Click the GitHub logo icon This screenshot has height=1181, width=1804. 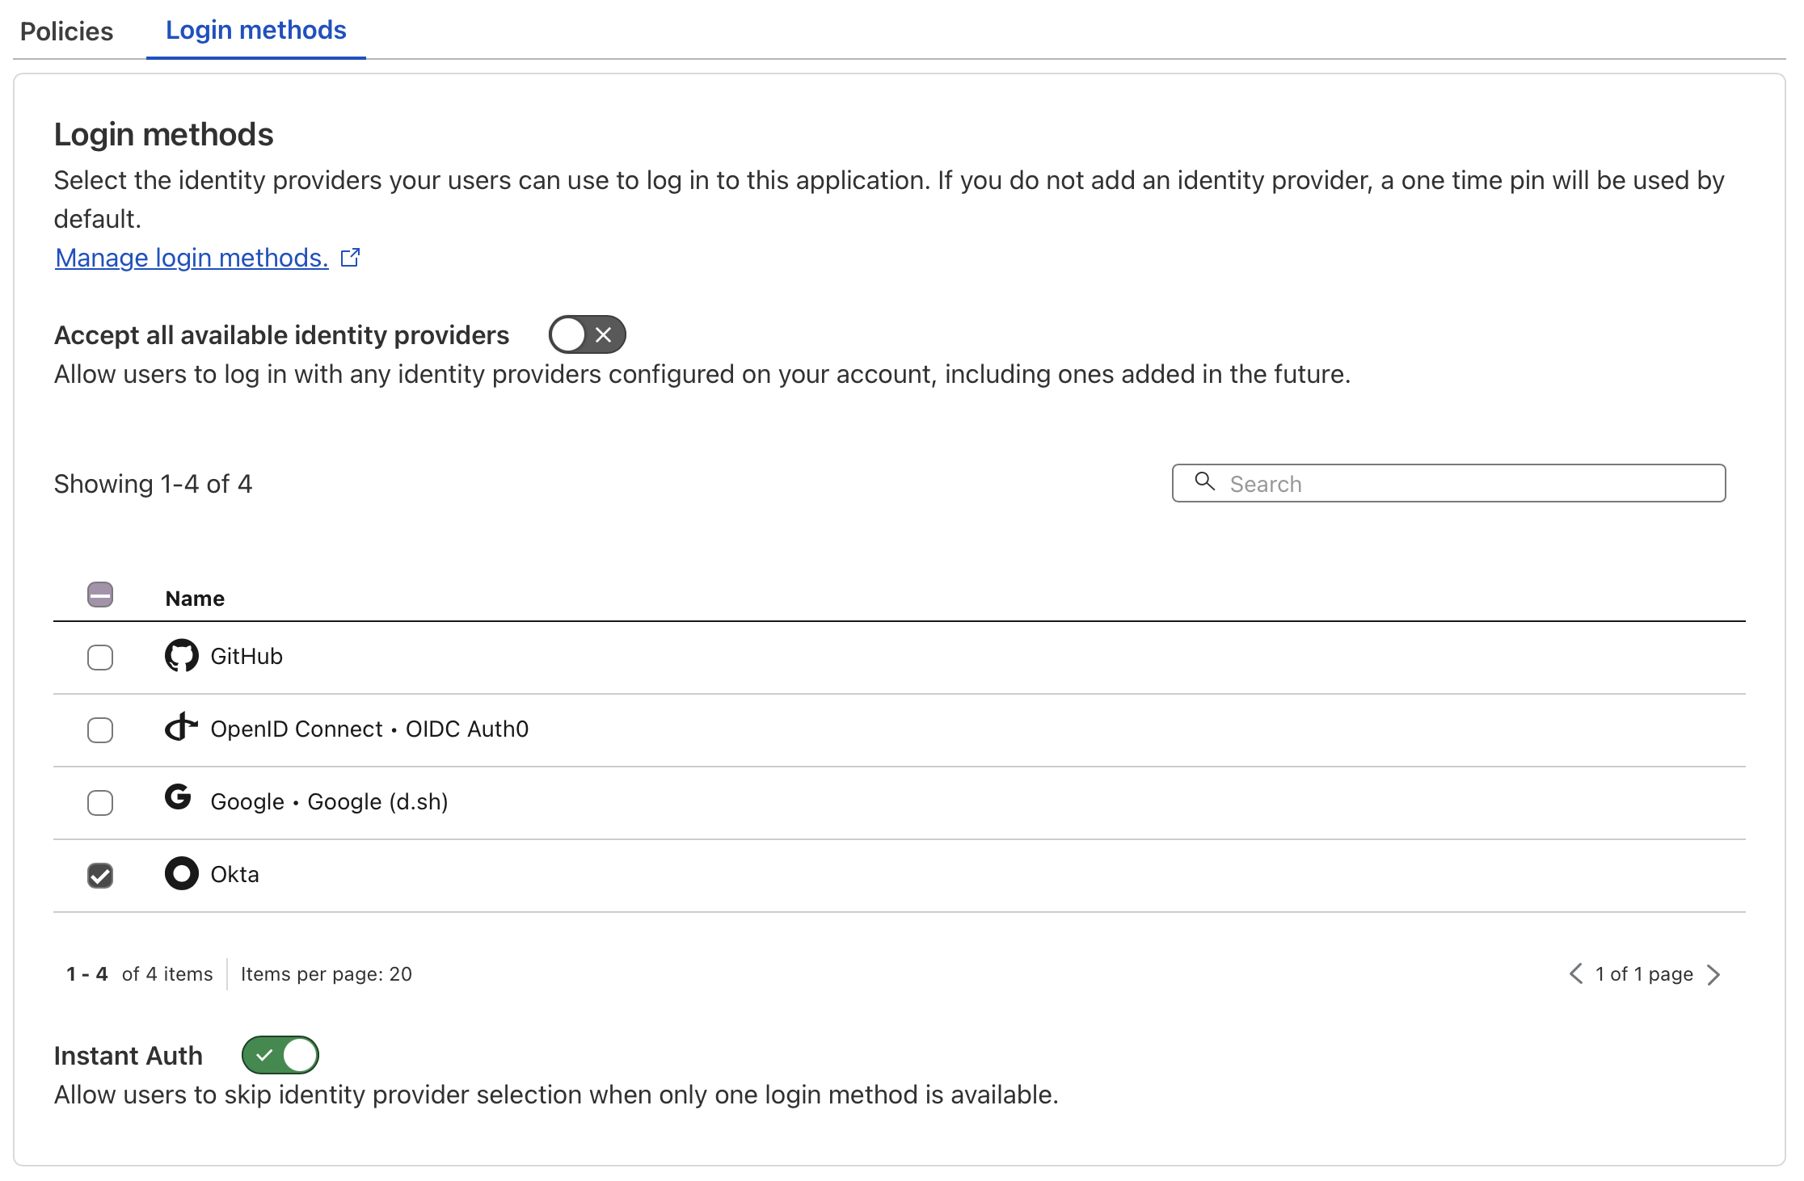(x=180, y=656)
